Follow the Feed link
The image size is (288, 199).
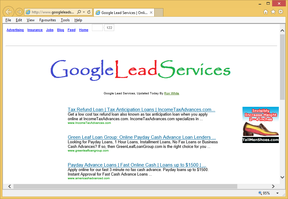(x=71, y=30)
